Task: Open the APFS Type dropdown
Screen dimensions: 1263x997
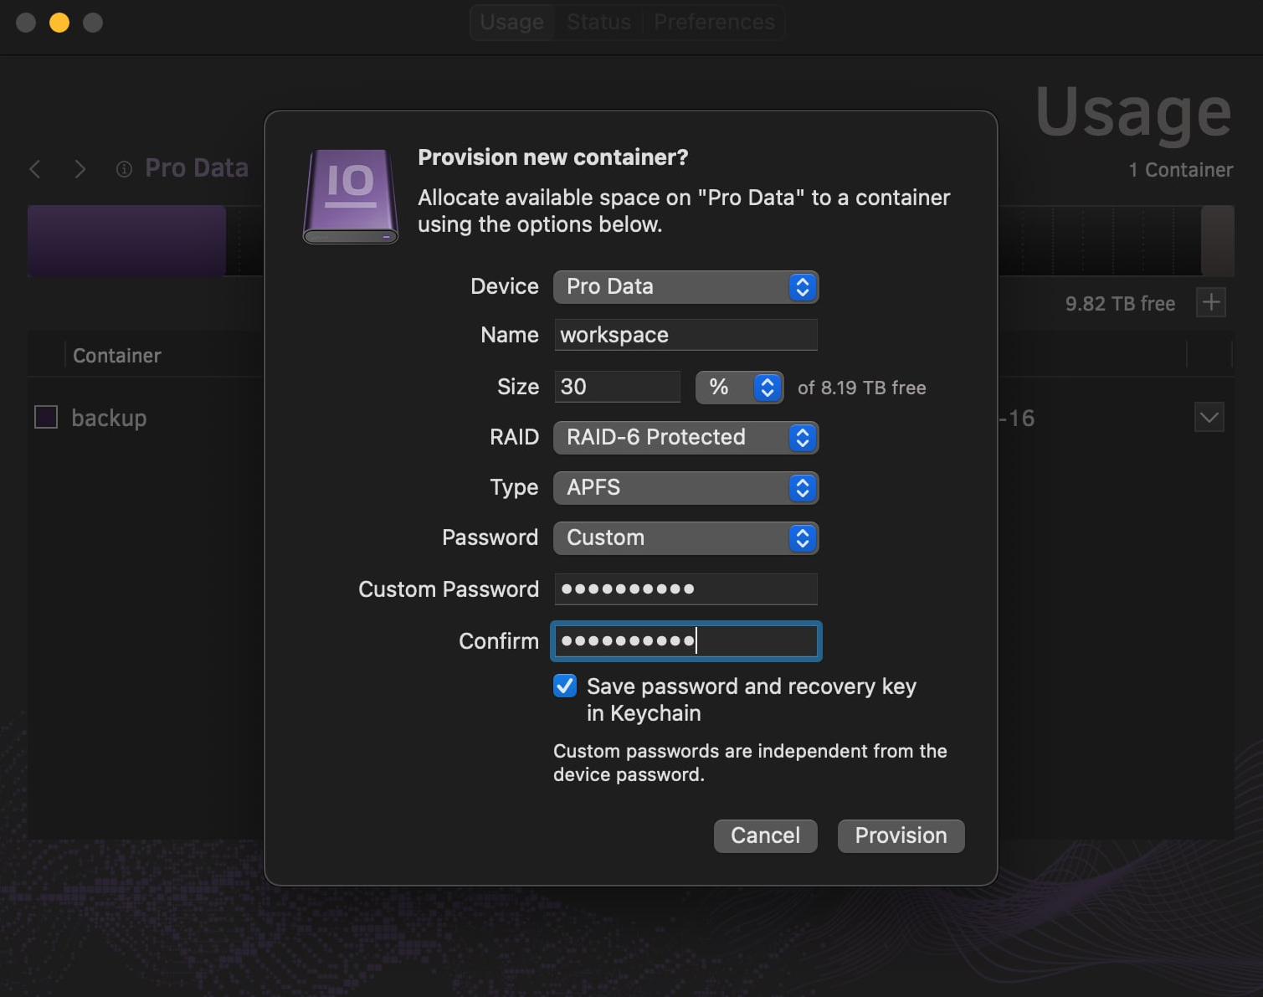Action: pos(685,488)
